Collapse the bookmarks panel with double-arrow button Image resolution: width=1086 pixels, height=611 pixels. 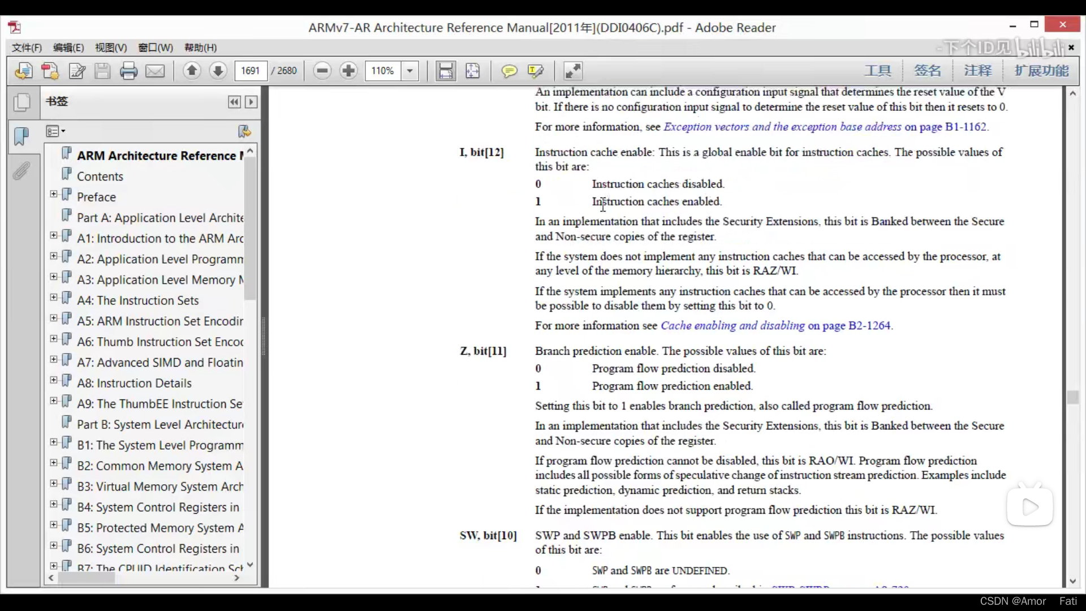click(x=234, y=102)
